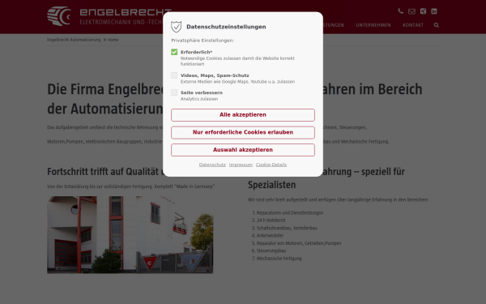This screenshot has height=304, width=486.
Task: Open the Unternehmen menu item
Action: coord(373,25)
